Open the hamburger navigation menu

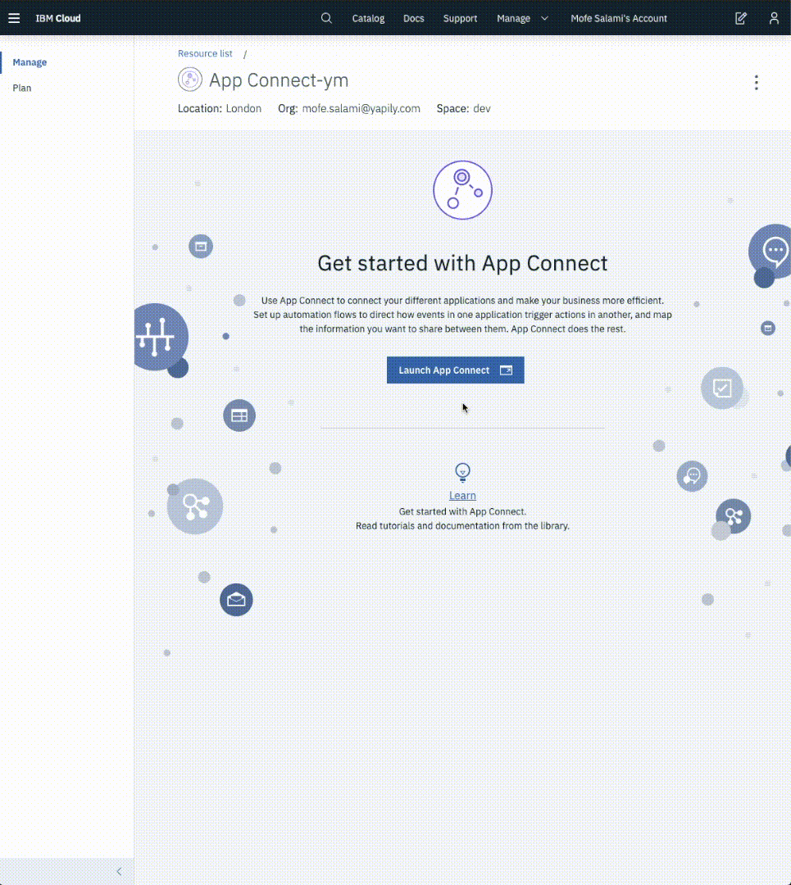[14, 18]
